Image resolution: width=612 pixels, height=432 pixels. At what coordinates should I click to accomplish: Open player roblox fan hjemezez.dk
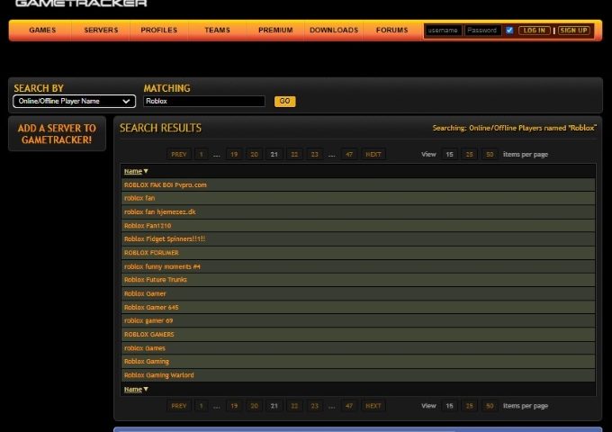pyautogui.click(x=159, y=211)
